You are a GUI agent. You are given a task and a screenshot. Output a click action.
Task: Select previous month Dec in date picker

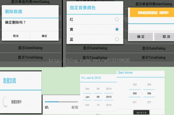coord(87,89)
